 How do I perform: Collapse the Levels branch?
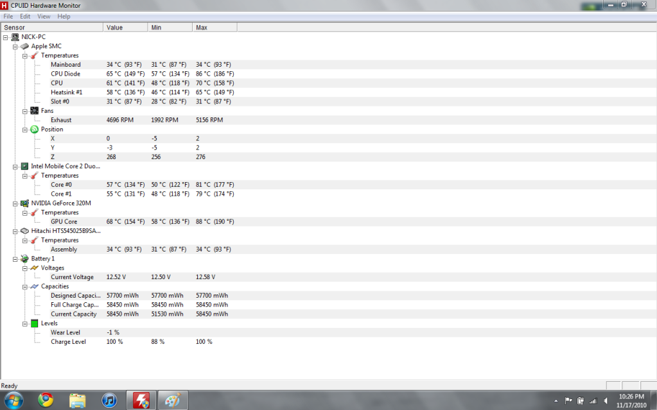point(24,324)
